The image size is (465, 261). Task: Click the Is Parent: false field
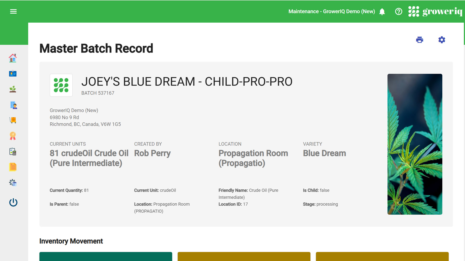click(x=64, y=204)
